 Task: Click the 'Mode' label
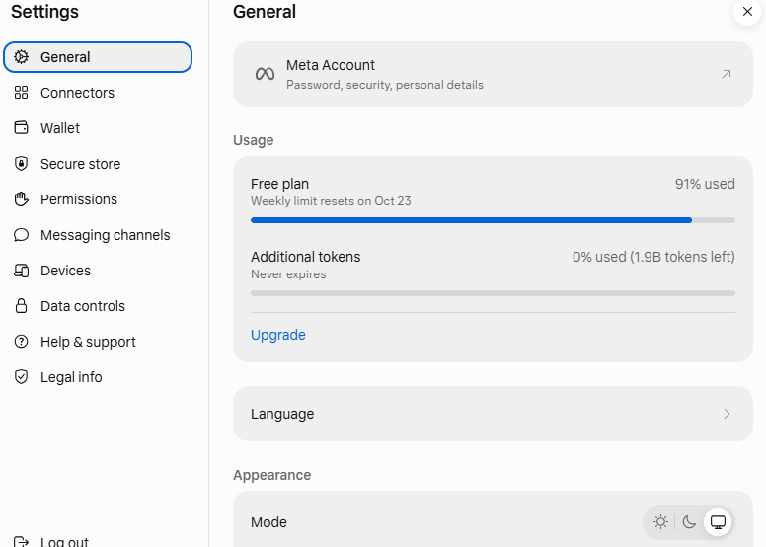268,522
